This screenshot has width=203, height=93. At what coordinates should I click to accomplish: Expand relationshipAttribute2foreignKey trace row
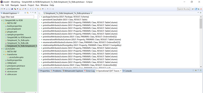pos(39,45)
